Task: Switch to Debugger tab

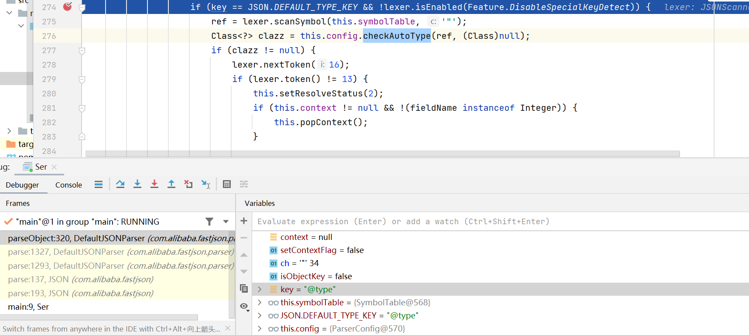Action: click(22, 185)
